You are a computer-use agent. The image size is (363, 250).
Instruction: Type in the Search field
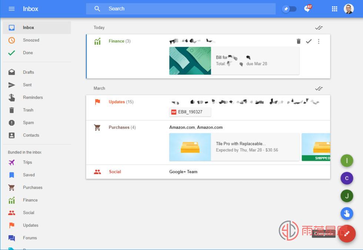click(181, 9)
